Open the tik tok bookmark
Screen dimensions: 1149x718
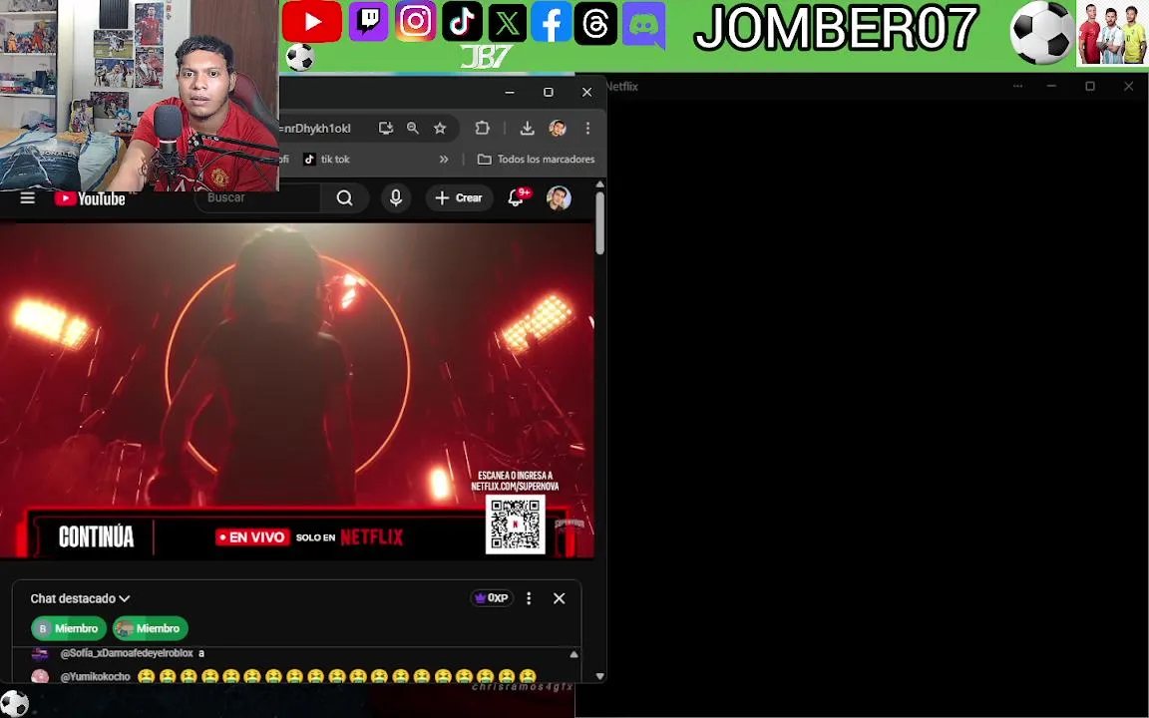pyautogui.click(x=327, y=159)
